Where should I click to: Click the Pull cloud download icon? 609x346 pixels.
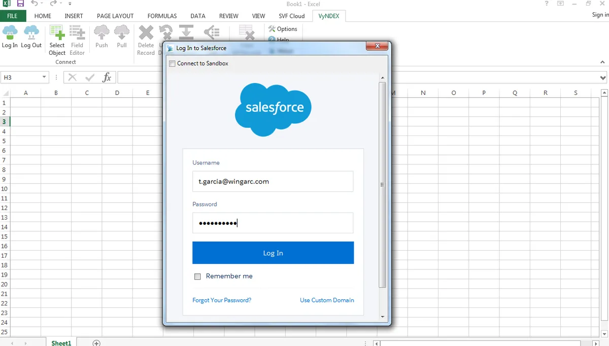[x=122, y=33]
